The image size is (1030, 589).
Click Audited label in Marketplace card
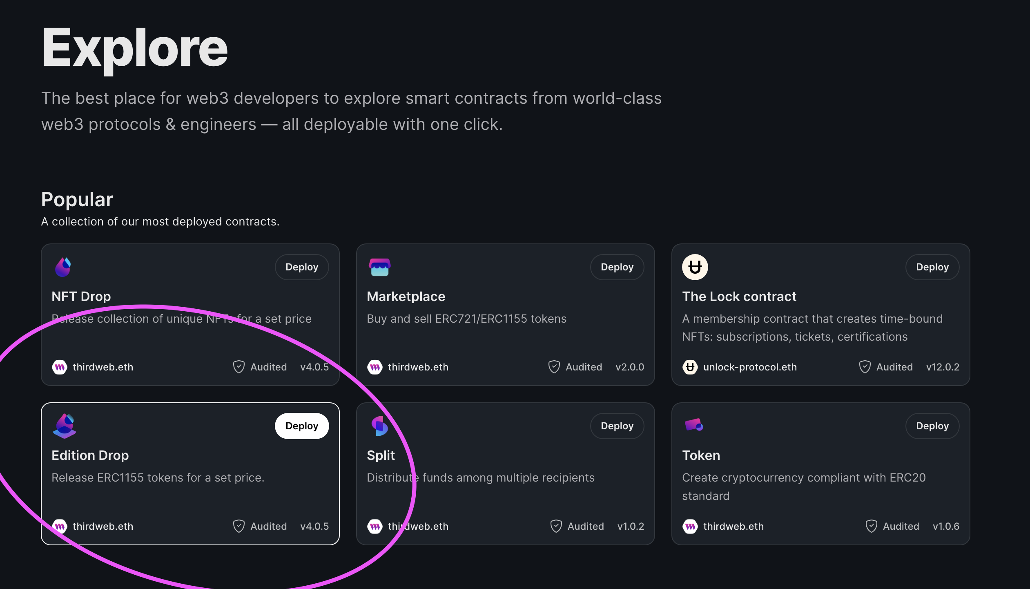click(584, 367)
